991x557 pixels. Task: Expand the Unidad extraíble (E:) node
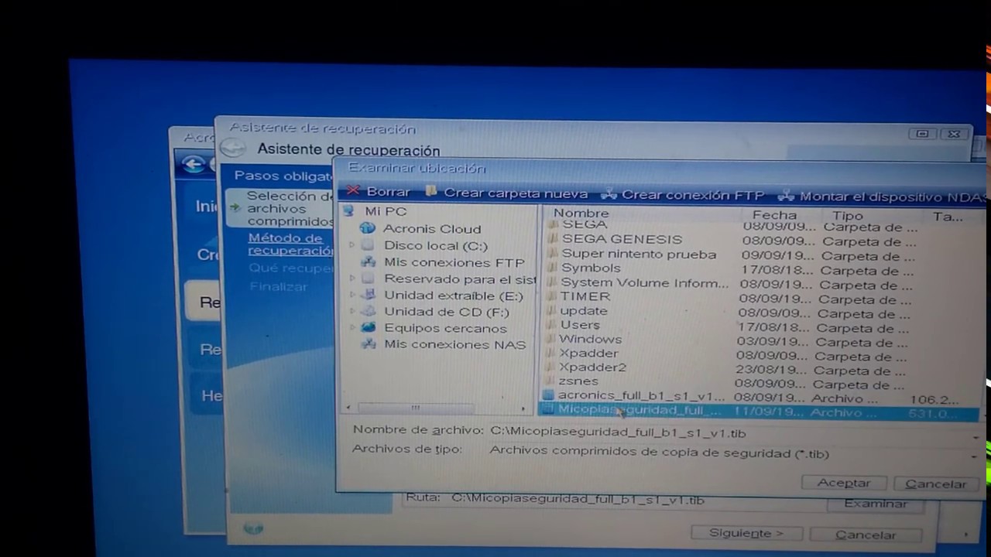pyautogui.click(x=352, y=295)
